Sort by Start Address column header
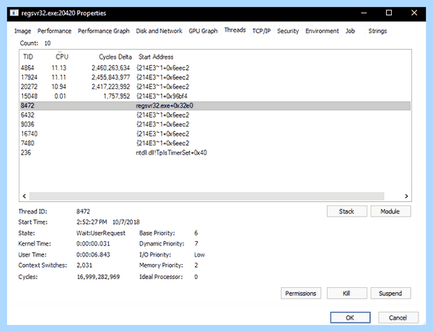The image size is (433, 332). point(156,57)
